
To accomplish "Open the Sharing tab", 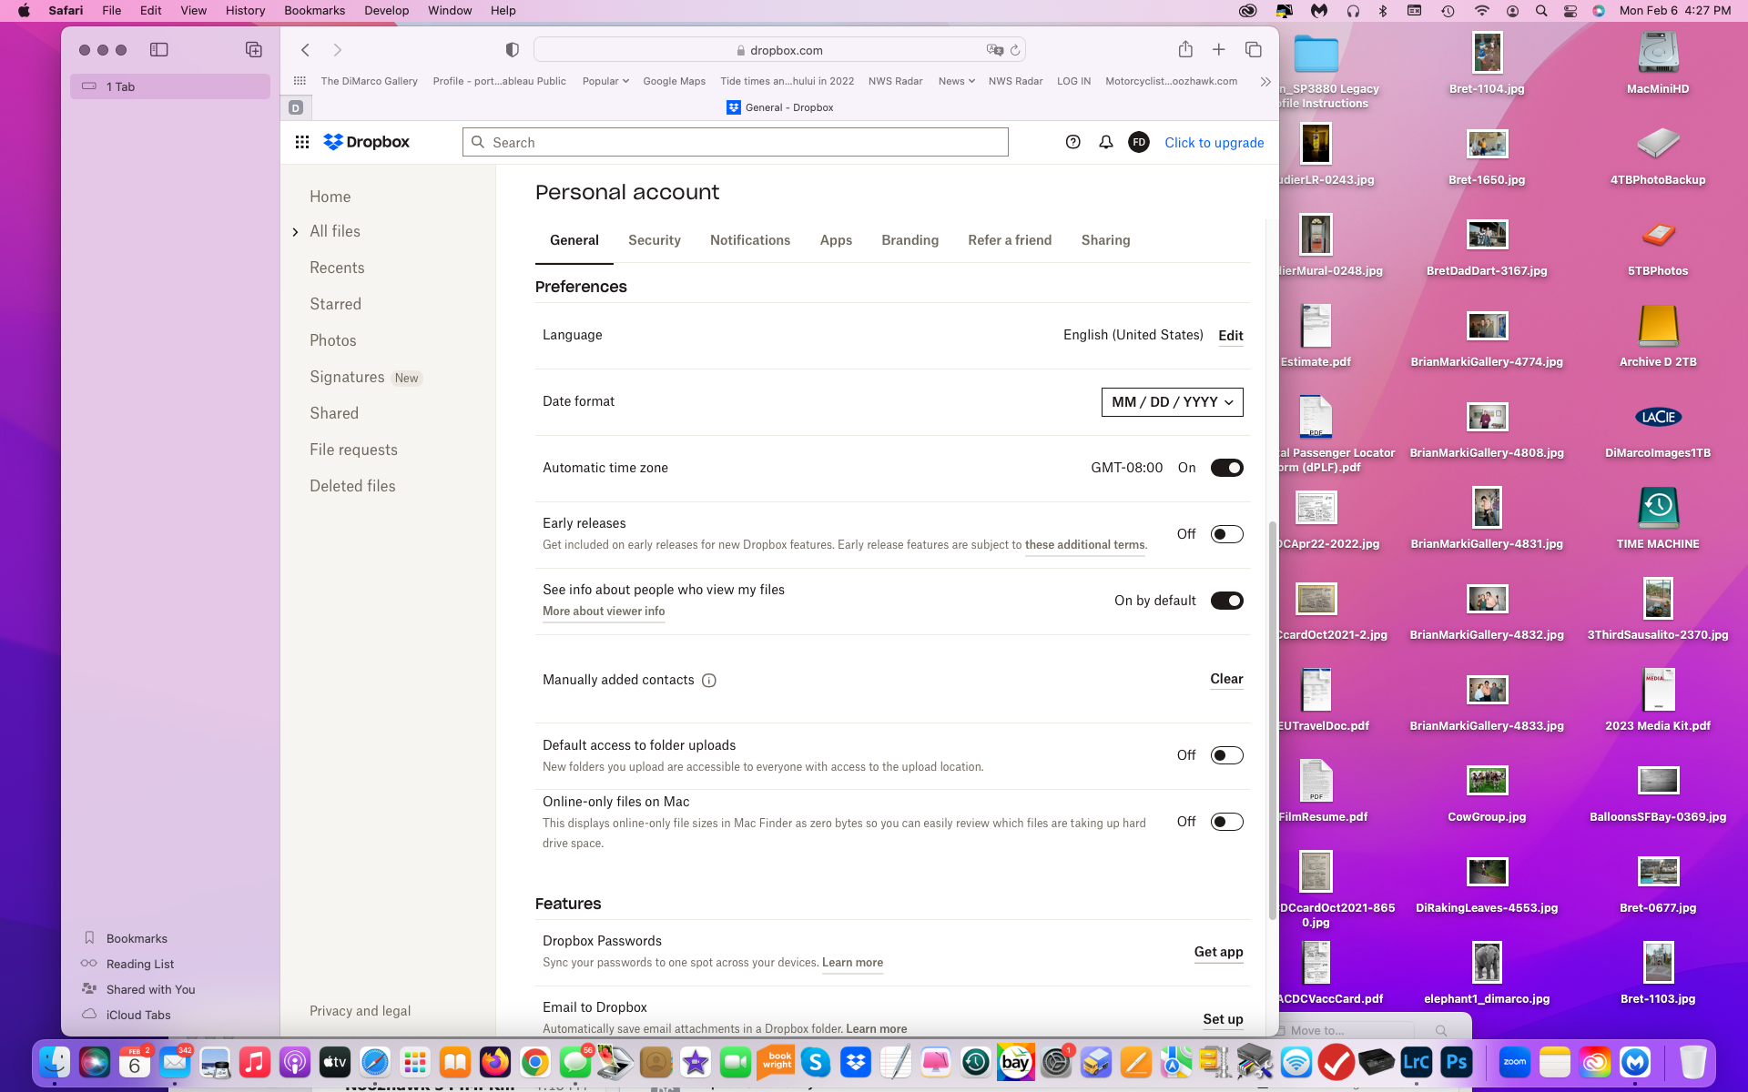I will pyautogui.click(x=1106, y=240).
